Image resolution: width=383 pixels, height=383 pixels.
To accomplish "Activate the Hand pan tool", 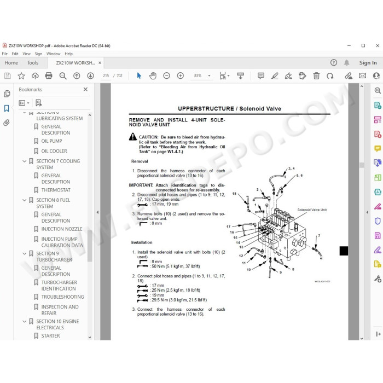I will point(153,76).
